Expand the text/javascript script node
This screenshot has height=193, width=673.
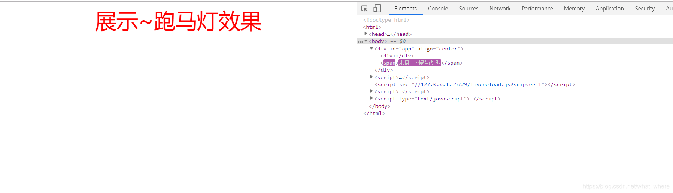coord(372,98)
